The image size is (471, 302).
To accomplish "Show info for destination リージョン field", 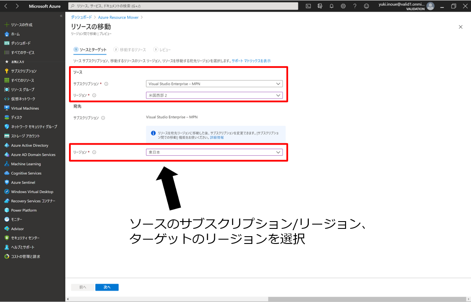I will pyautogui.click(x=94, y=152).
